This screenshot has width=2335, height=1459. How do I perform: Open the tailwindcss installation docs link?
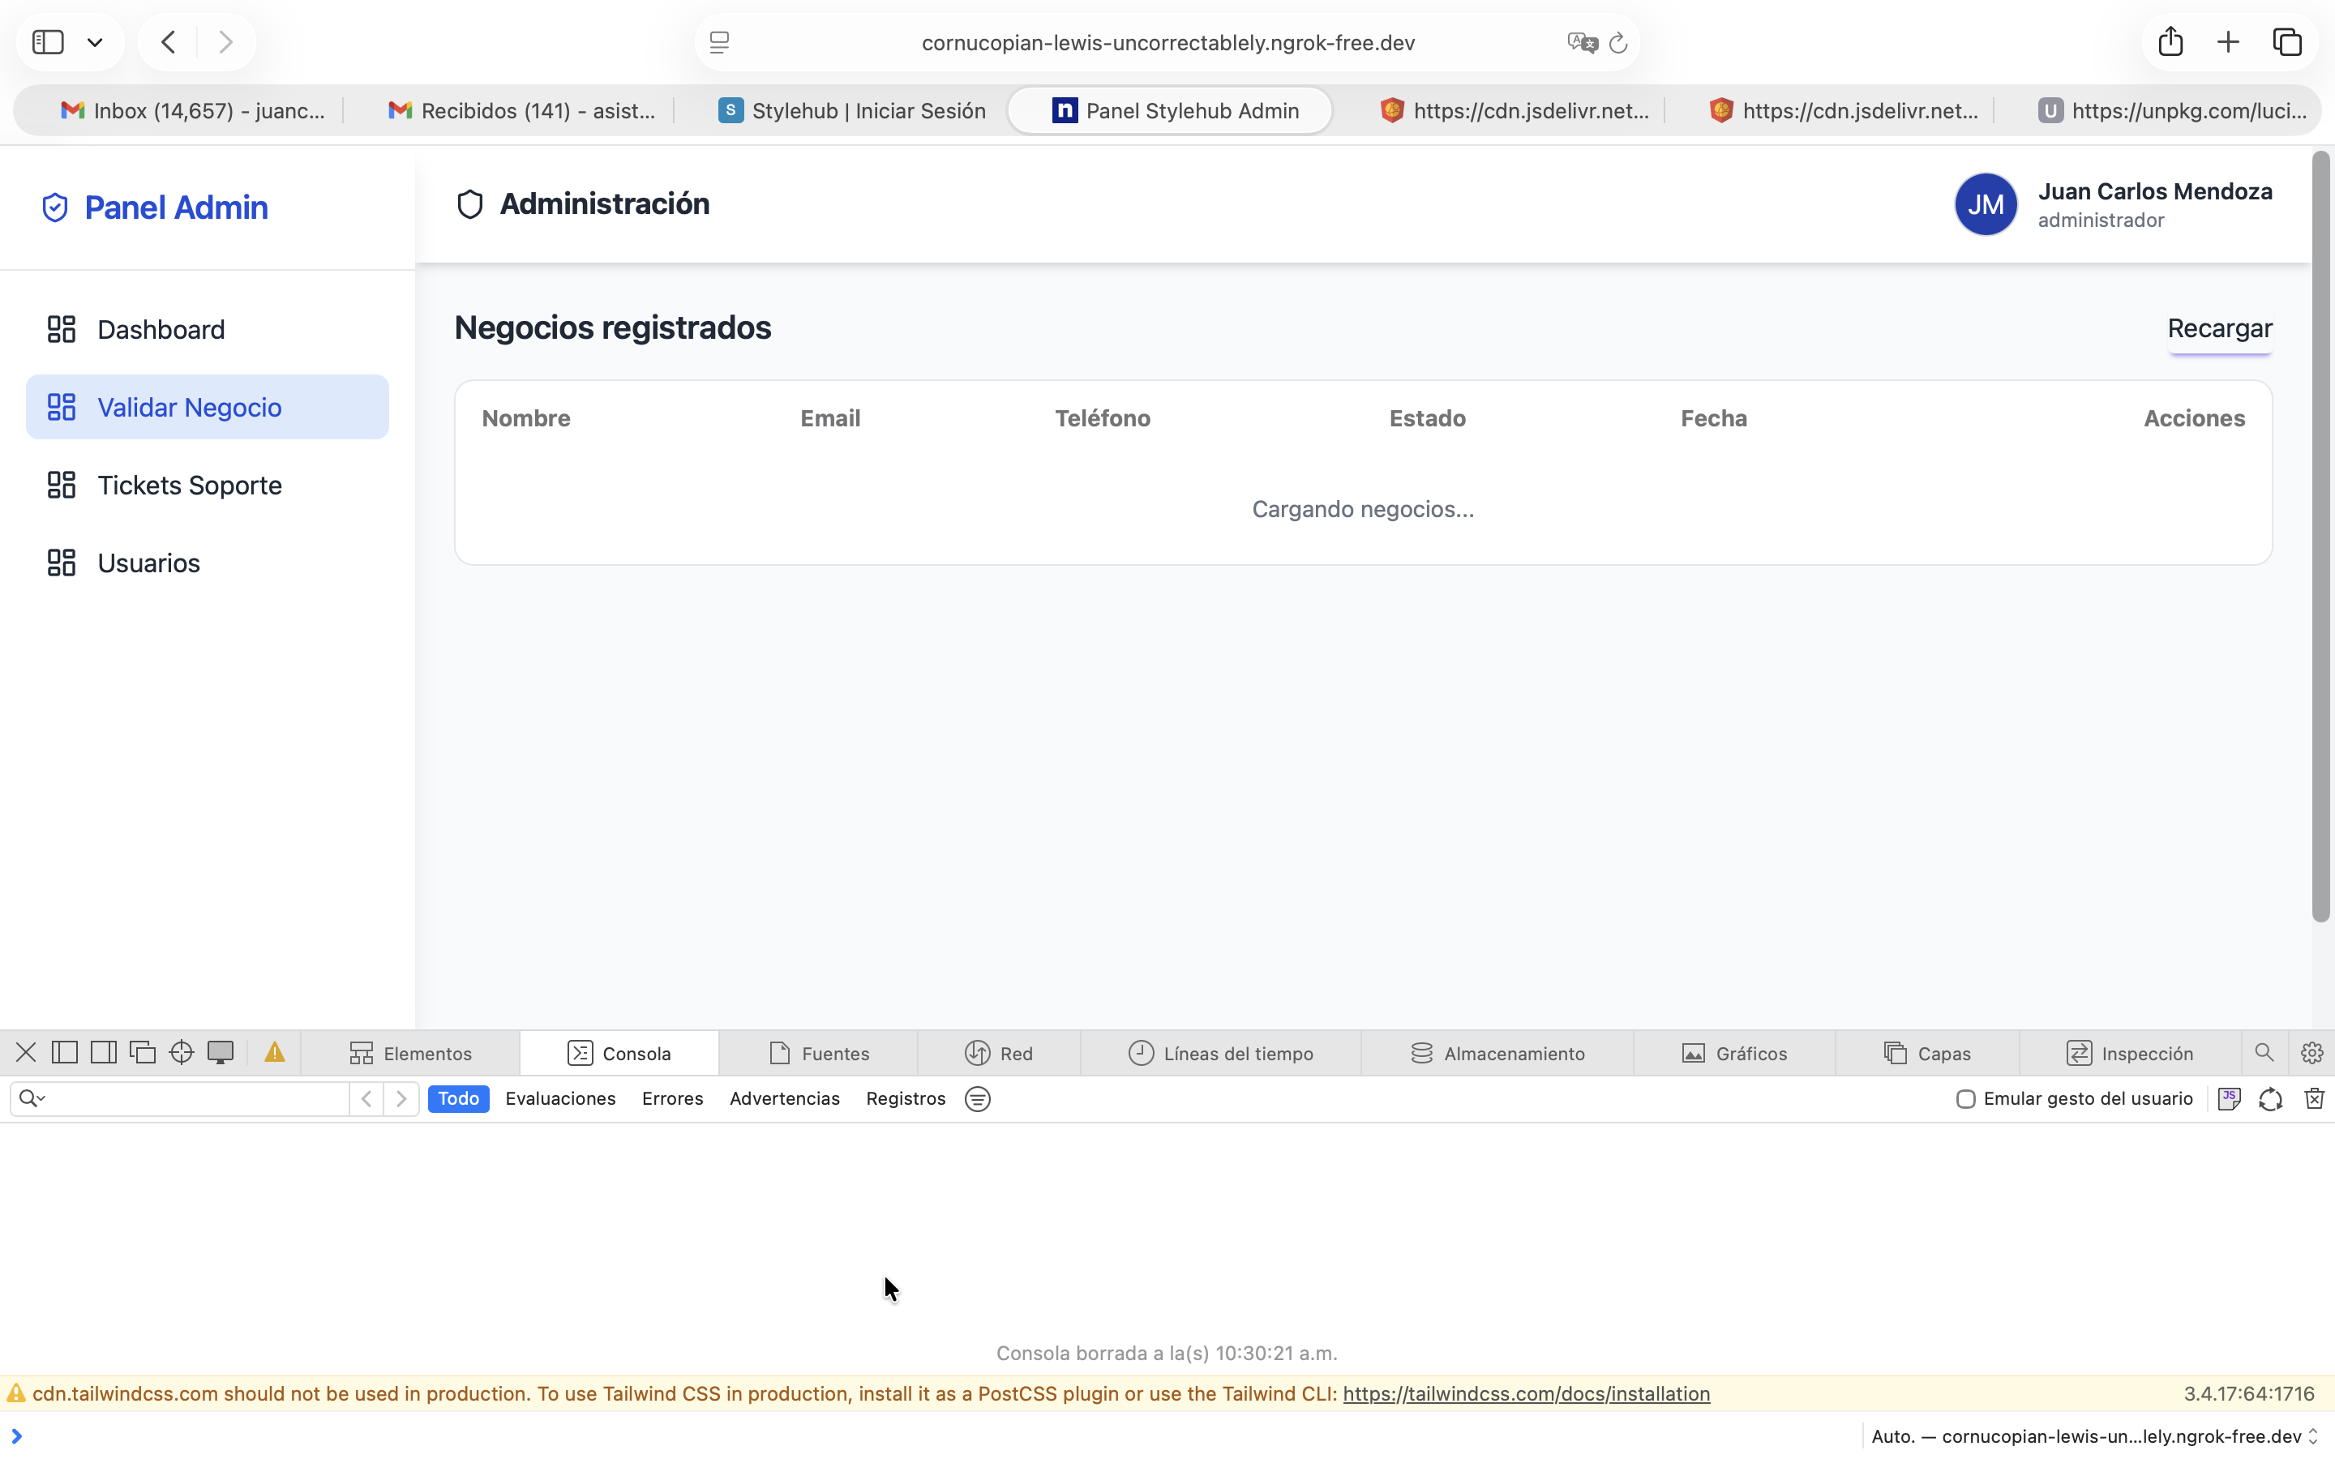(1526, 1393)
